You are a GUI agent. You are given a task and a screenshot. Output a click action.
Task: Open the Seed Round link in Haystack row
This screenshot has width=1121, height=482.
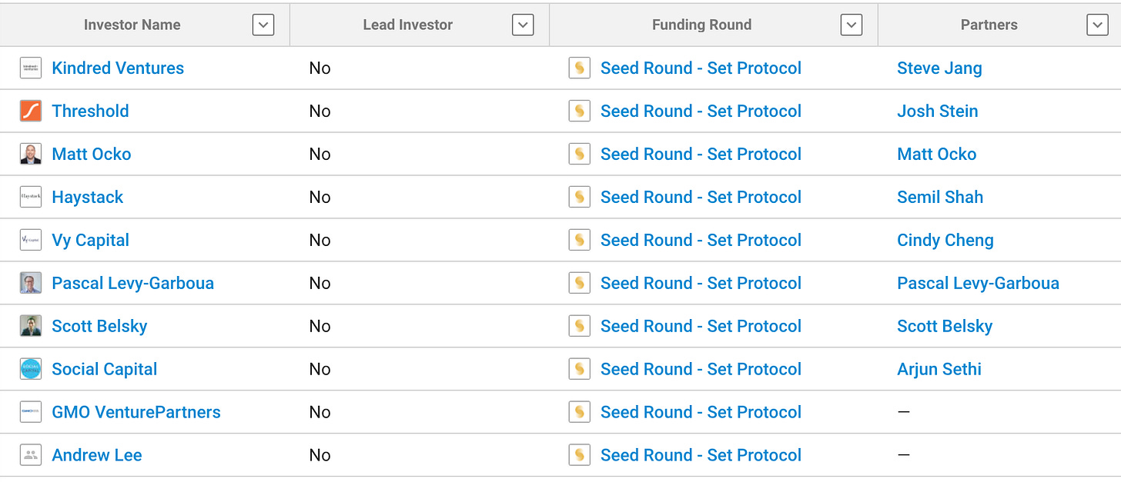701,197
